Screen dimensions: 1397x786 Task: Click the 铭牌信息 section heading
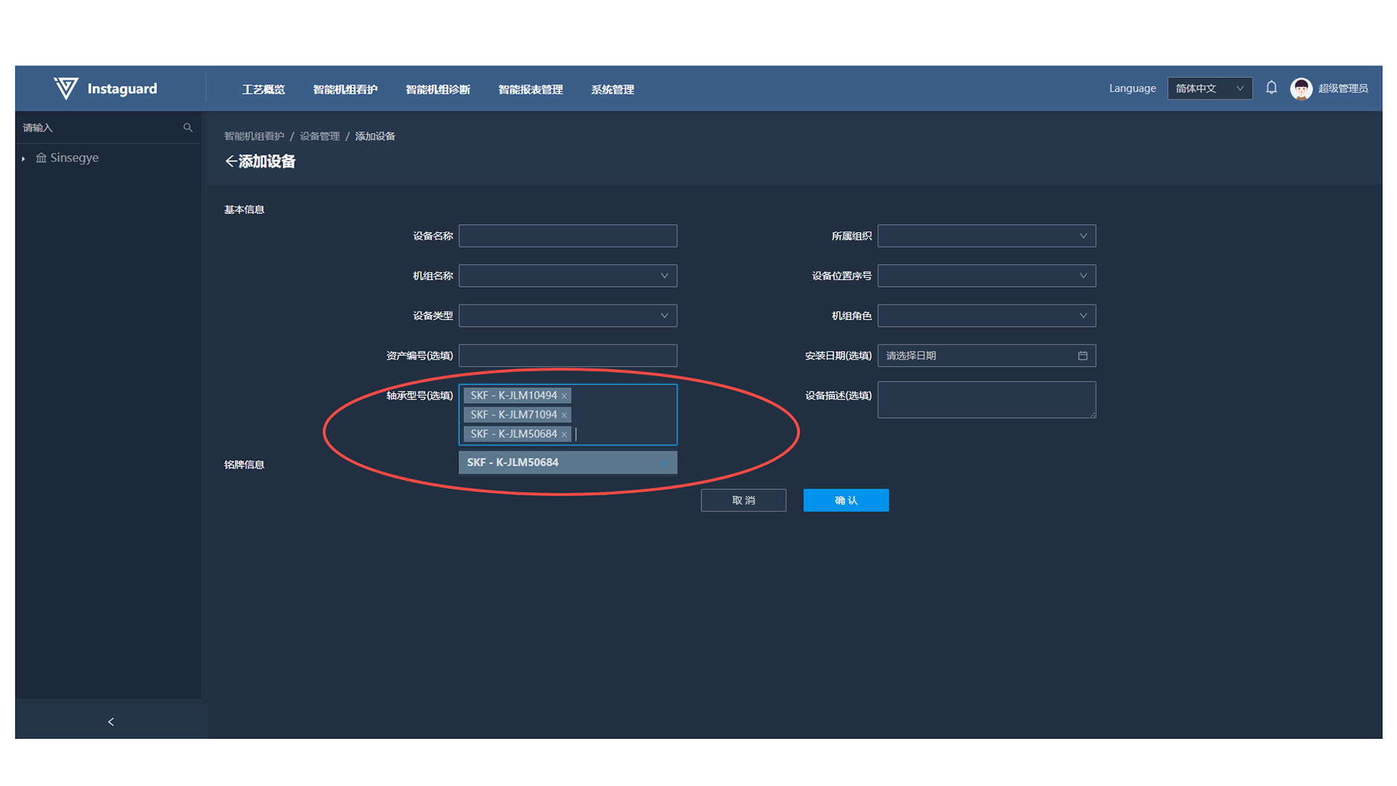click(244, 465)
